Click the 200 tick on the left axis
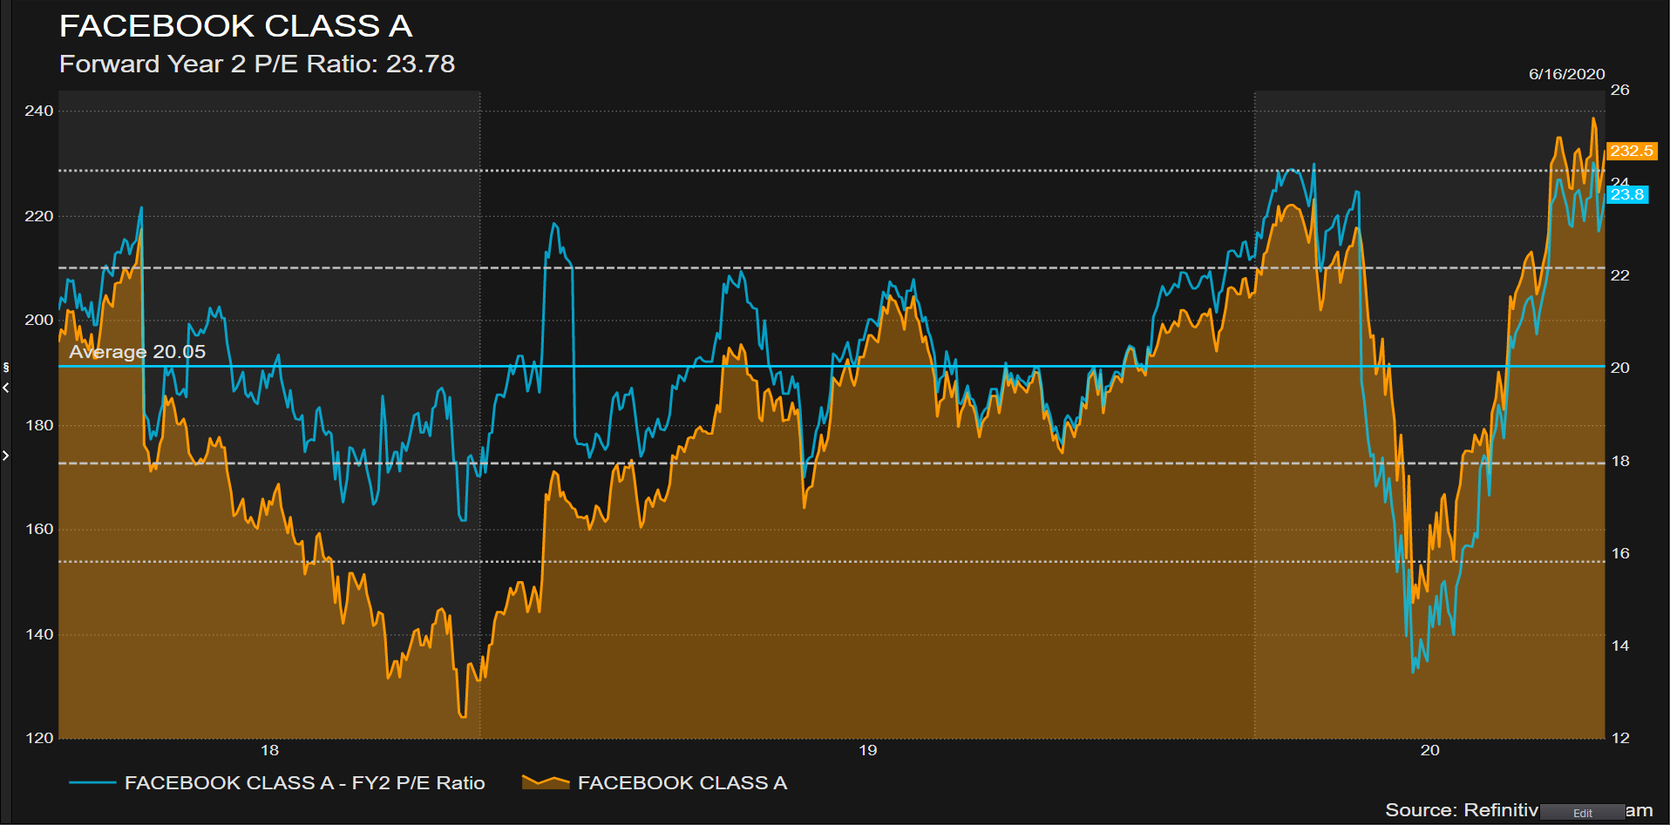 coord(39,320)
